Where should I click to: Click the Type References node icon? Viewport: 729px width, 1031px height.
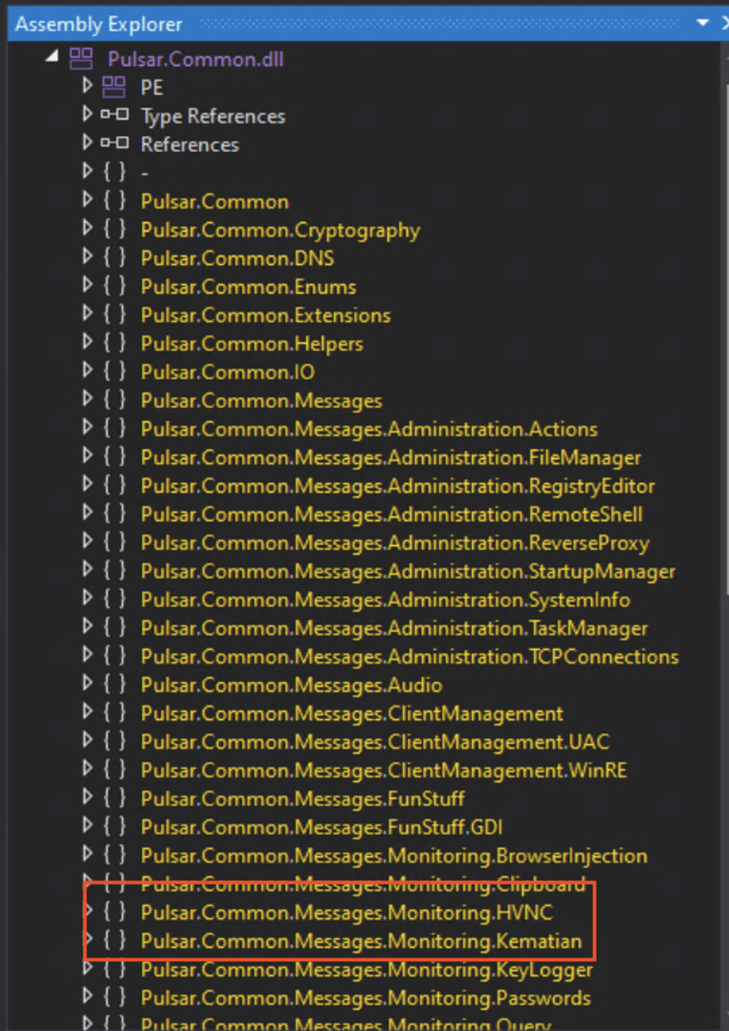click(114, 115)
